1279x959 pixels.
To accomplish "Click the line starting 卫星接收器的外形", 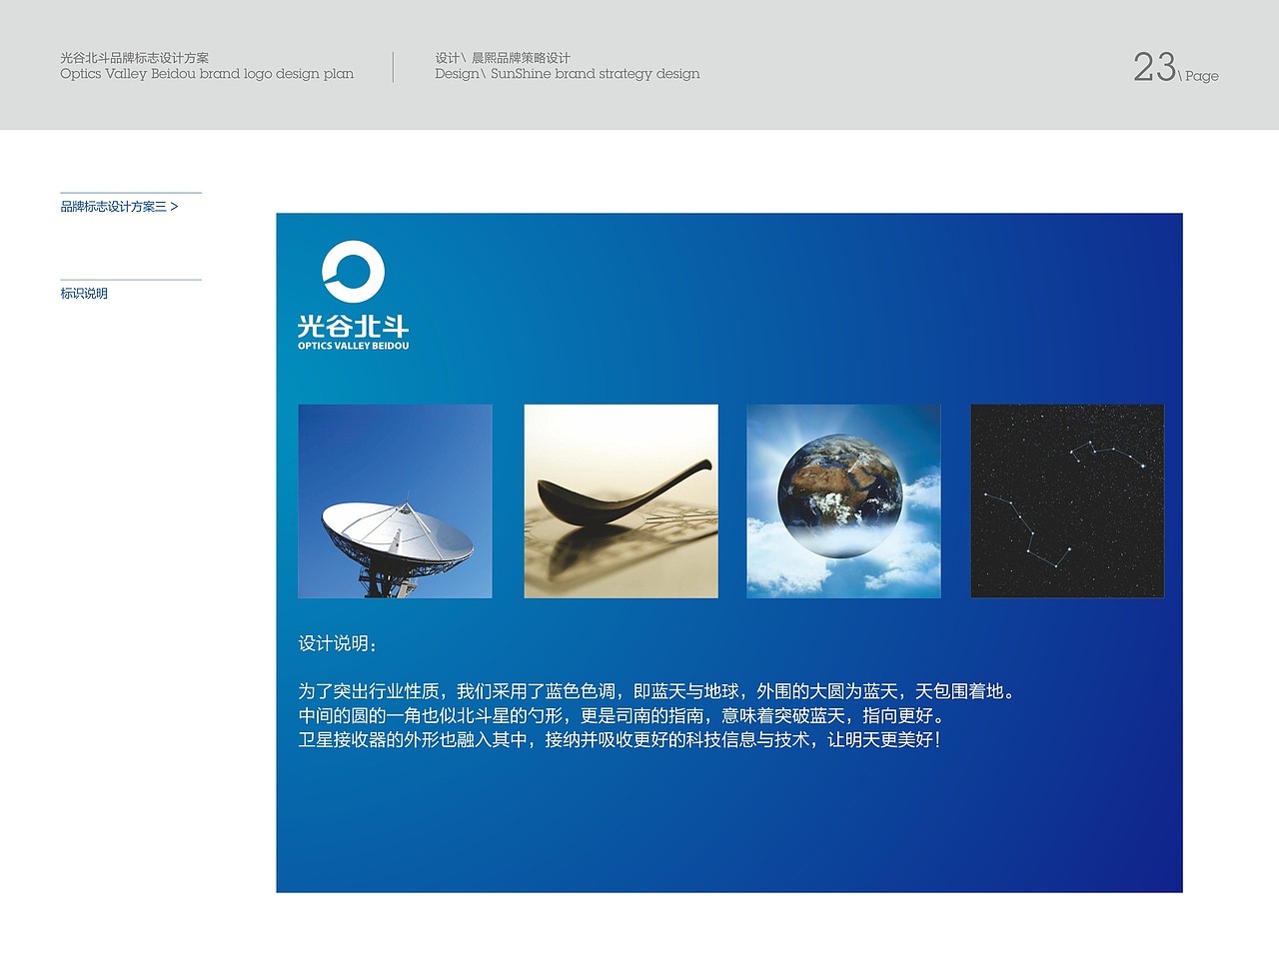I will (x=620, y=740).
